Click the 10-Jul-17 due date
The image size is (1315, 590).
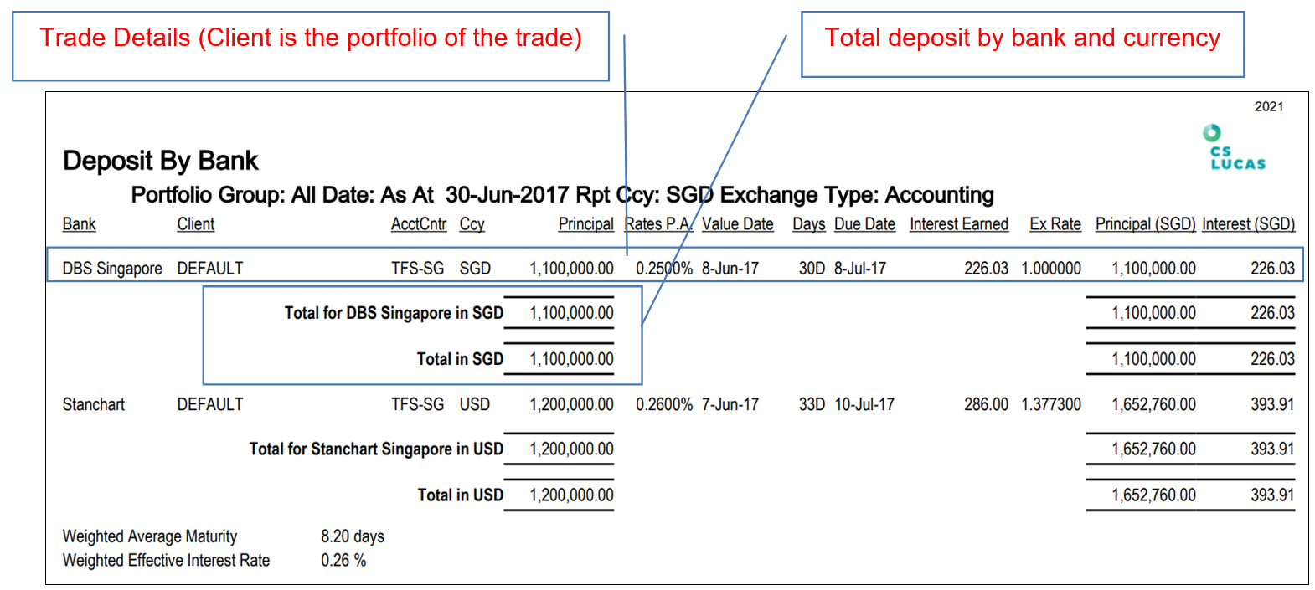pos(864,404)
